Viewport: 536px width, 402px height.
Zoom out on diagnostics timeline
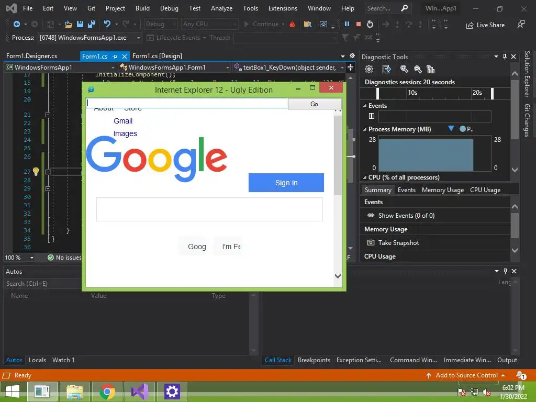tap(417, 70)
